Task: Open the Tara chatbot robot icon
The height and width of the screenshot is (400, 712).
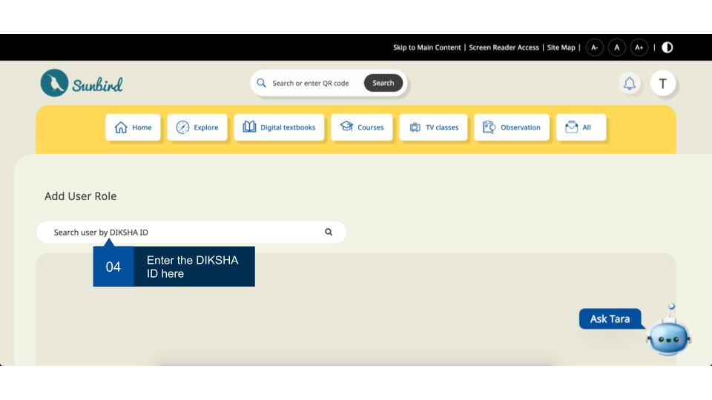Action: coord(668,336)
